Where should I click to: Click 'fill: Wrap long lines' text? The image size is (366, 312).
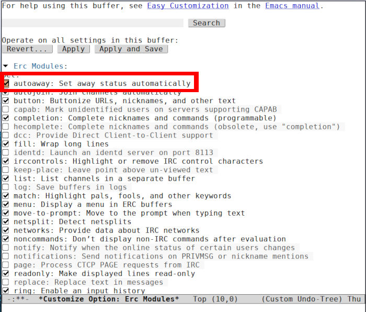[61, 144]
